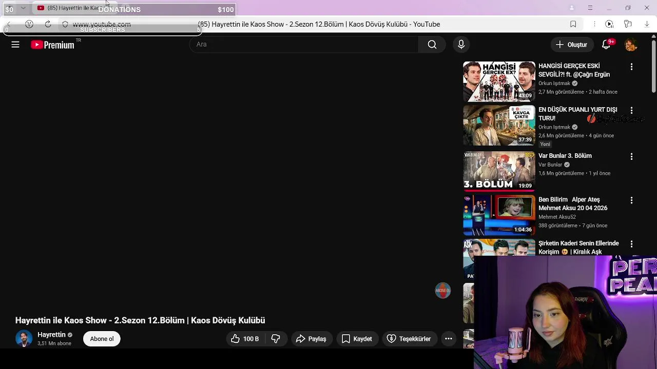657x369 pixels.
Task: Open options menu for Ben Bilirim Alper Ateş
Action: click(x=631, y=200)
